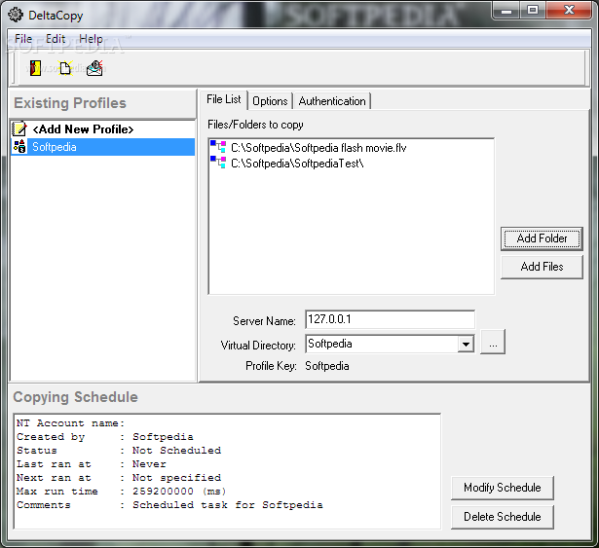Close the DeltaCopy window
Viewport: 599px width, 548px height.
tap(569, 11)
